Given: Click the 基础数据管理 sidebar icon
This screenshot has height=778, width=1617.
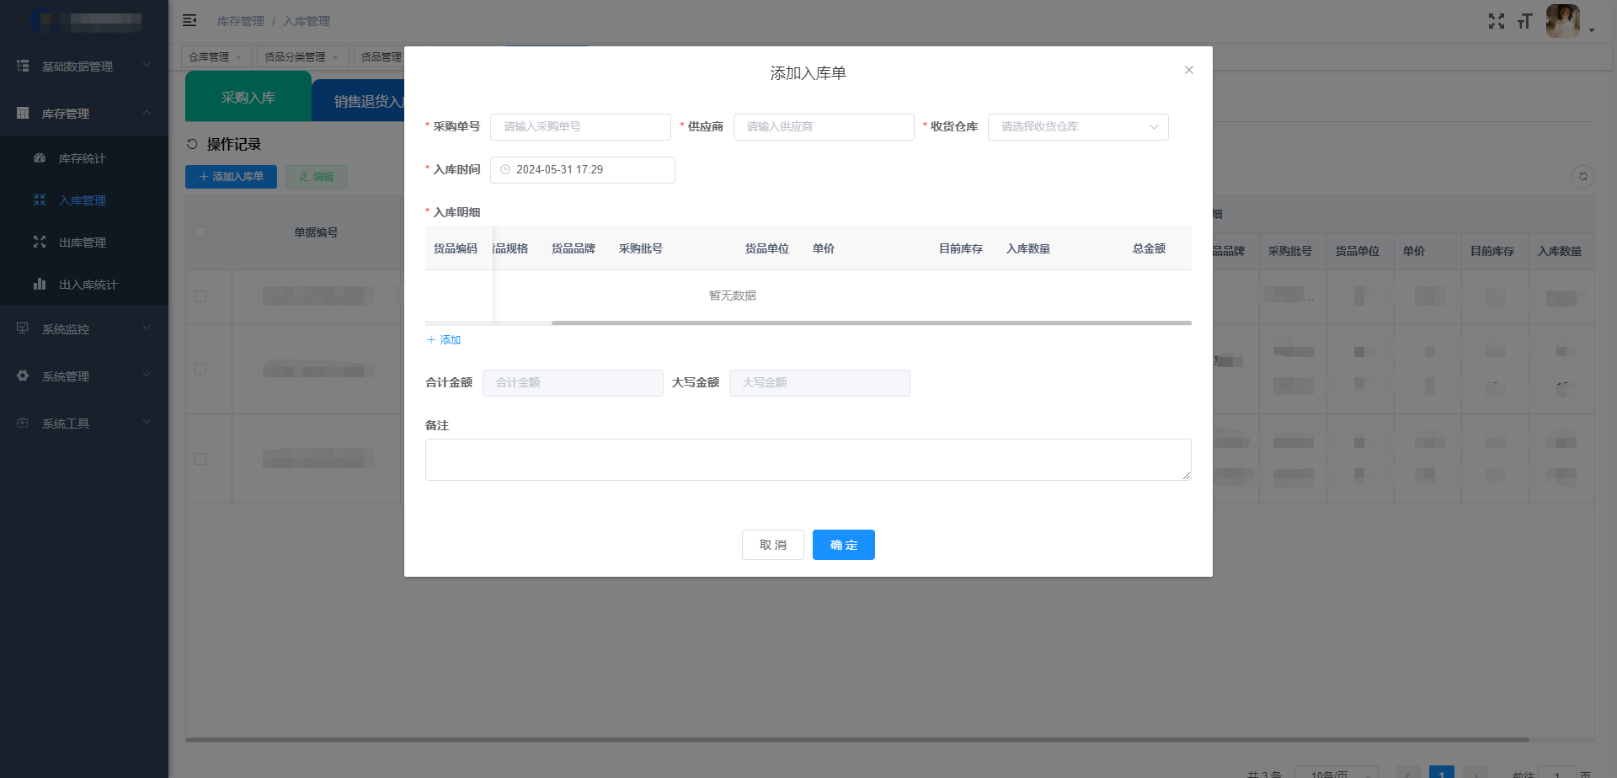Looking at the screenshot, I should coord(23,66).
